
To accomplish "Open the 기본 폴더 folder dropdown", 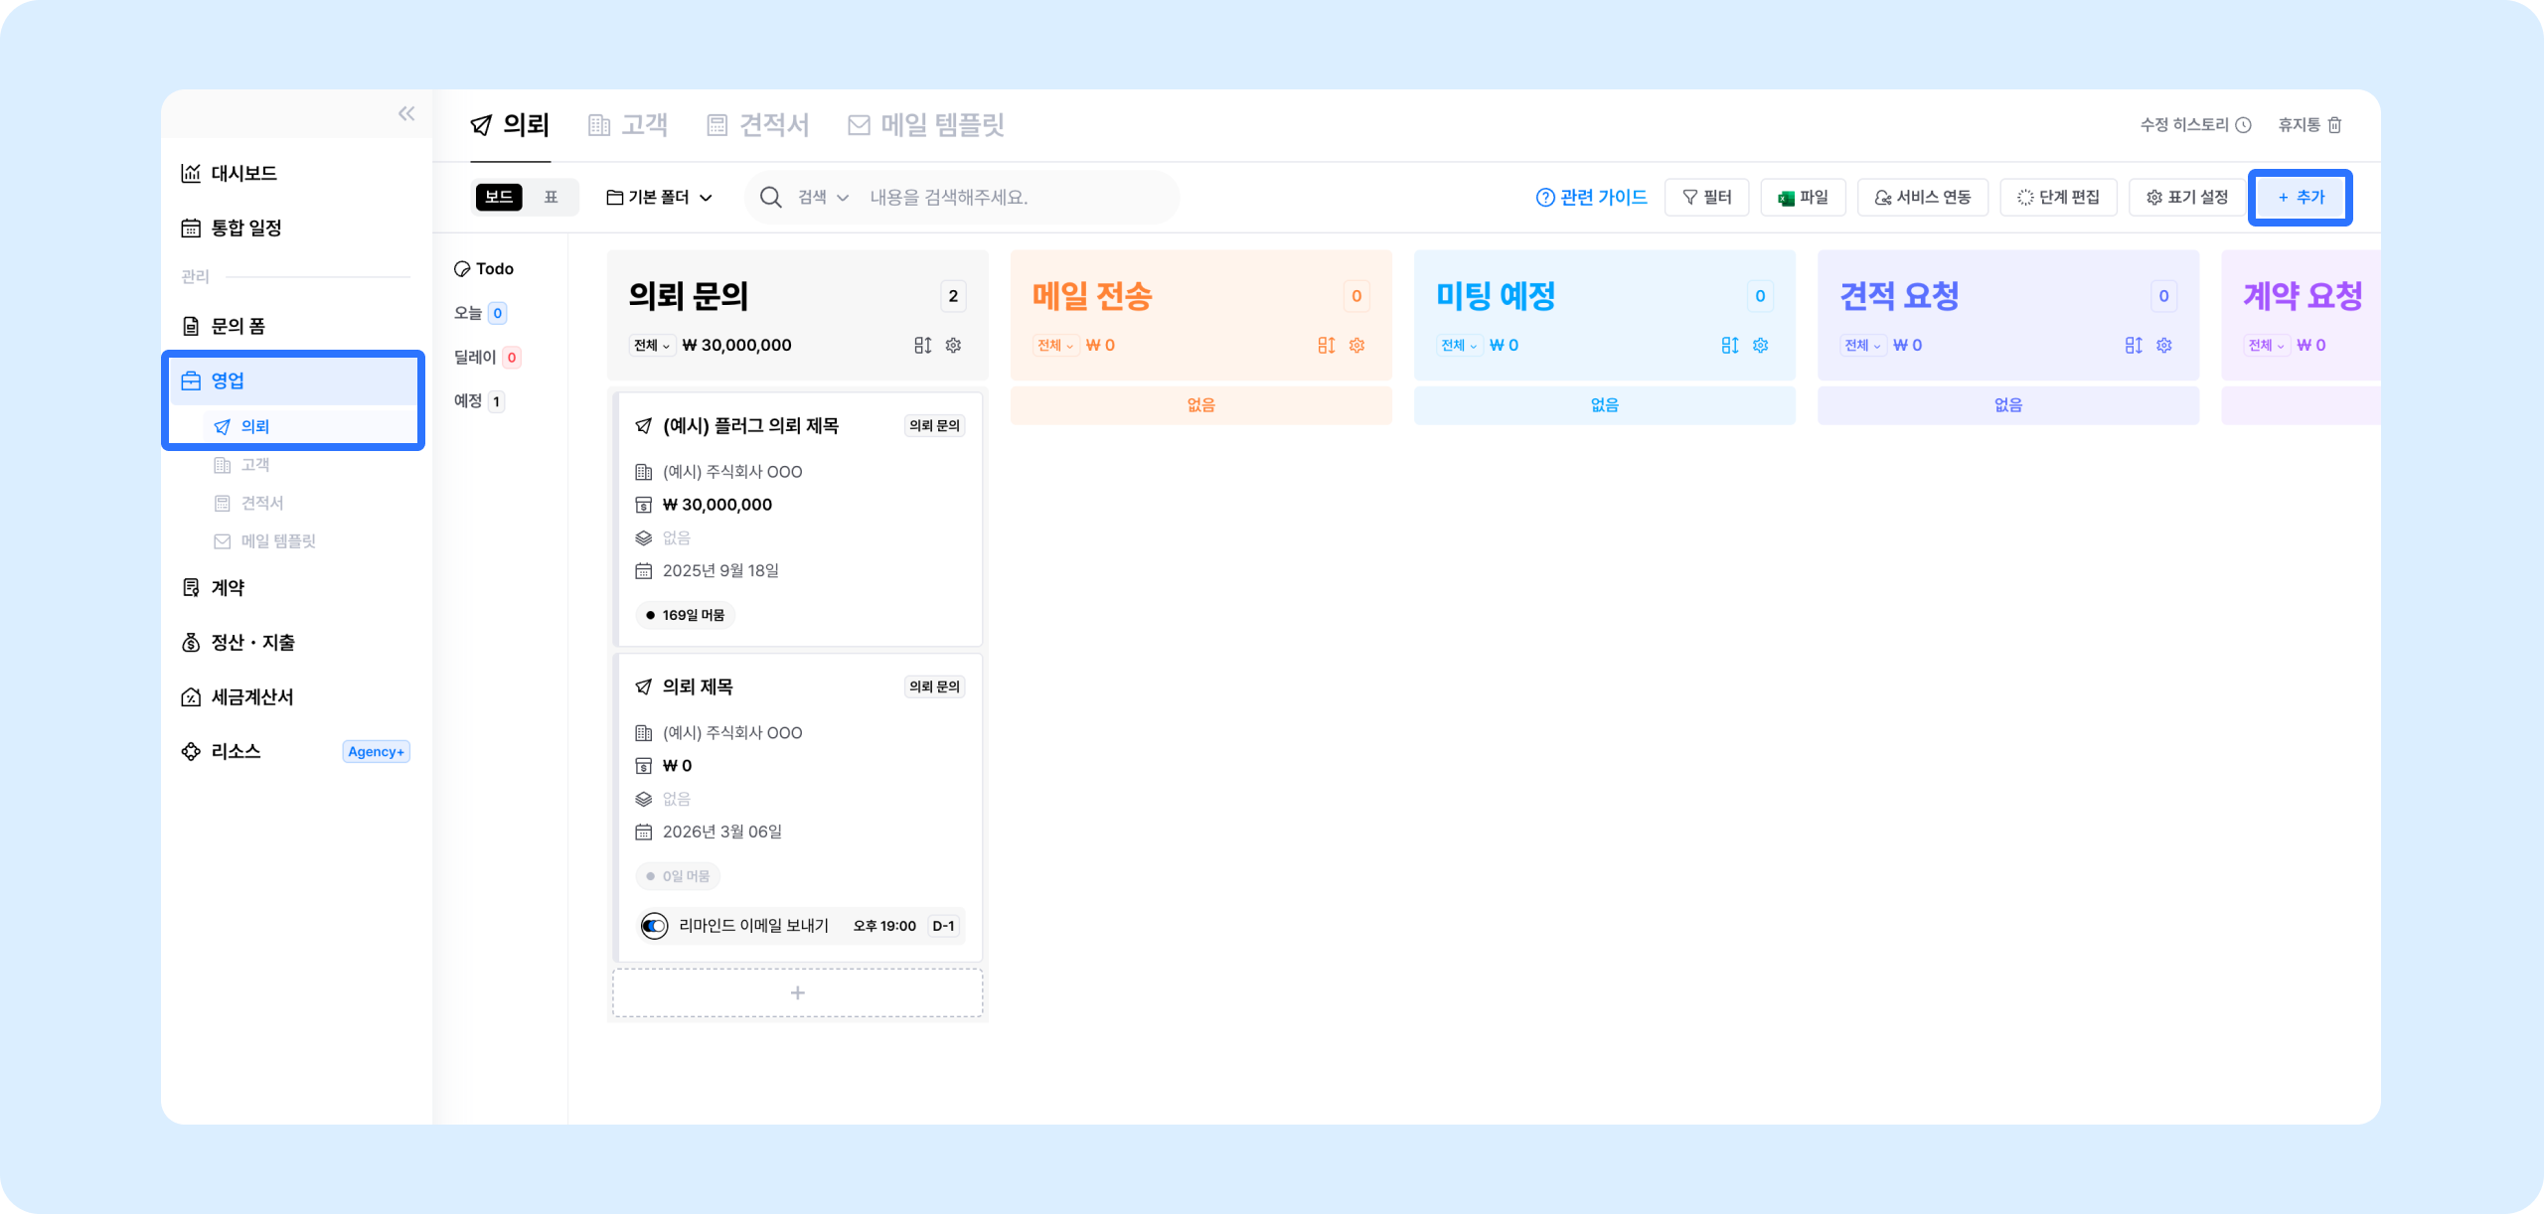I will point(660,198).
